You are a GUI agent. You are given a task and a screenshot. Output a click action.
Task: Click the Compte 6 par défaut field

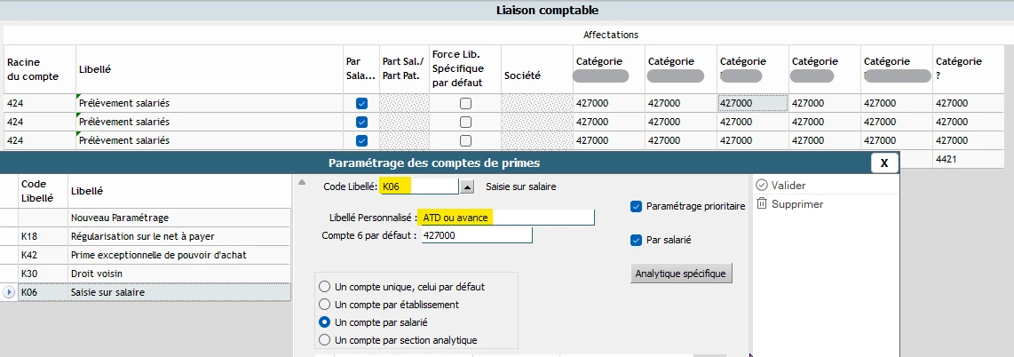point(477,235)
